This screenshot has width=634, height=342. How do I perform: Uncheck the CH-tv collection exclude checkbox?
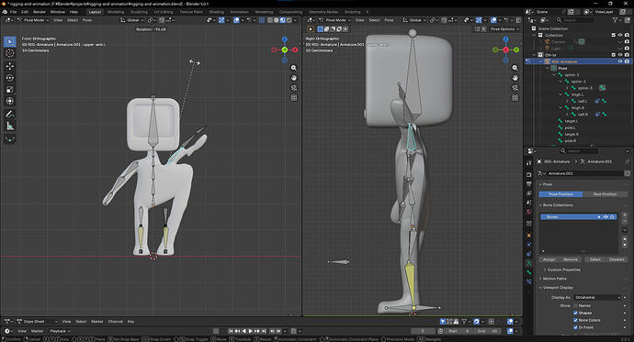(614, 55)
